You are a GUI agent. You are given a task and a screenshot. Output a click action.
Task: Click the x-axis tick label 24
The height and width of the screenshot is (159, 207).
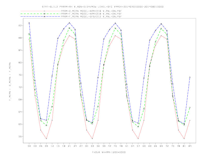tap(75, 146)
